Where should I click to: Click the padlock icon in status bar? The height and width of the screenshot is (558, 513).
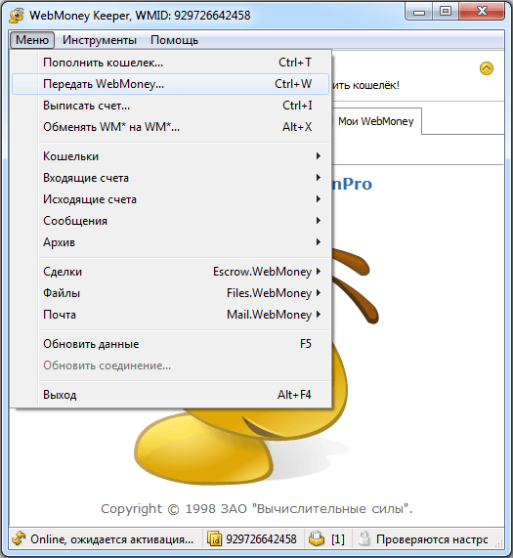(363, 539)
